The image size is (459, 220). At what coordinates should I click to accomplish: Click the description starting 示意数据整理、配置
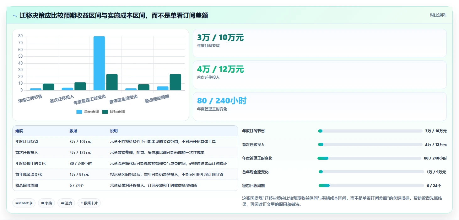pyautogui.click(x=157, y=153)
